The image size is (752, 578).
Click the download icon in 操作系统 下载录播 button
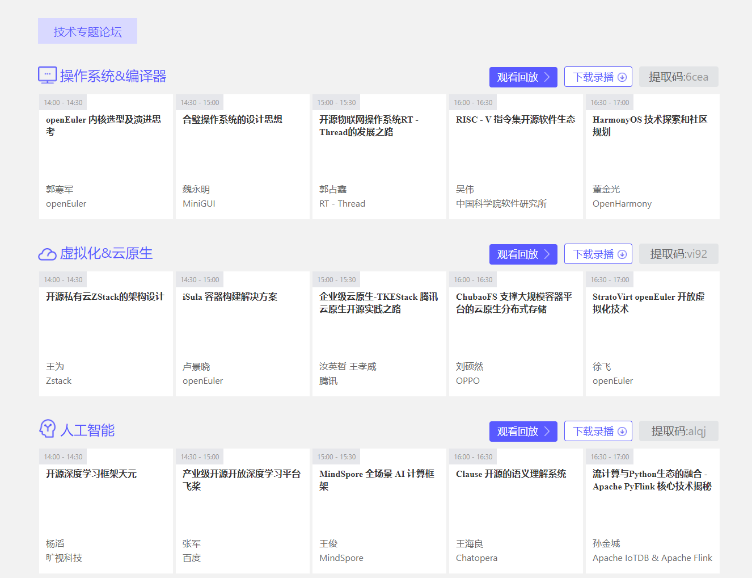(622, 77)
